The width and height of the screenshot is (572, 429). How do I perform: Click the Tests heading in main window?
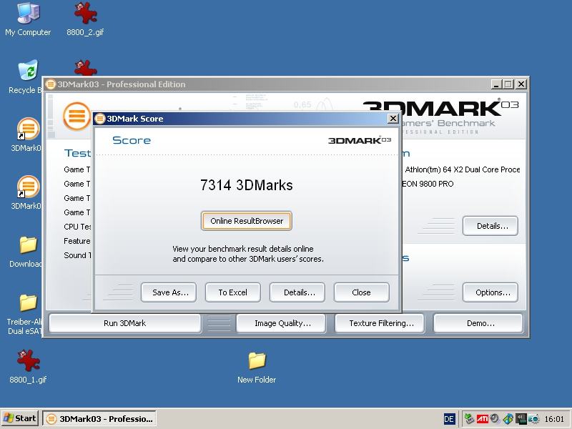77,153
